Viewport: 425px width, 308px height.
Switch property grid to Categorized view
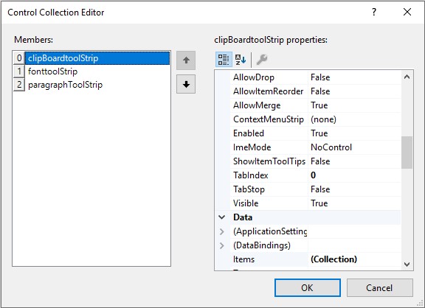(x=224, y=59)
